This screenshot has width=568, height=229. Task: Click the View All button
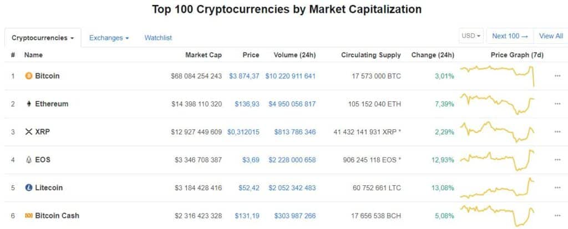click(551, 36)
